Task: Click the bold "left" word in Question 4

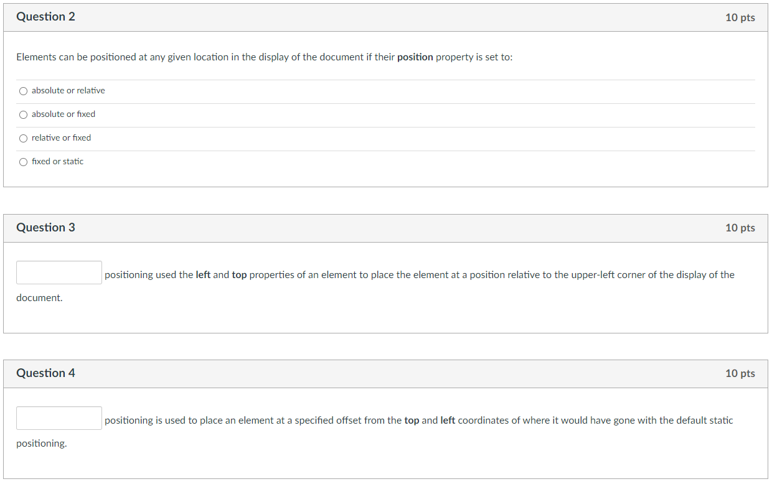Action: tap(448, 421)
